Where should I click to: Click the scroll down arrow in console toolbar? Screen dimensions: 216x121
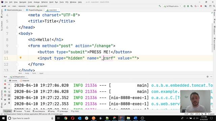tap(9, 88)
